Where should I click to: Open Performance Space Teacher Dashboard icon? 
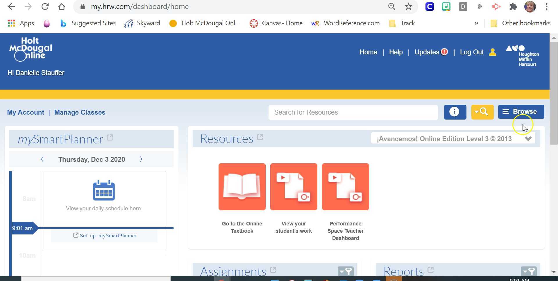345,186
